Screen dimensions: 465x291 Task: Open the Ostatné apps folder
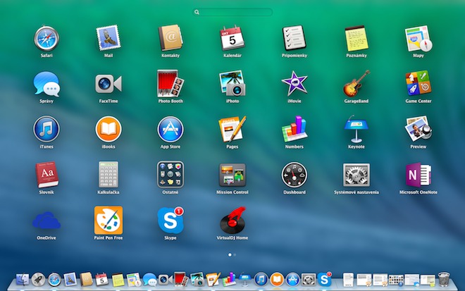tap(170, 175)
